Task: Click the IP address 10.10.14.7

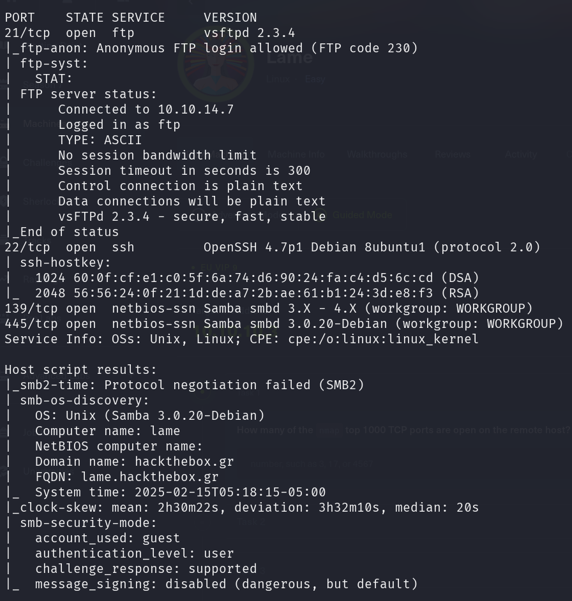Action: click(195, 109)
